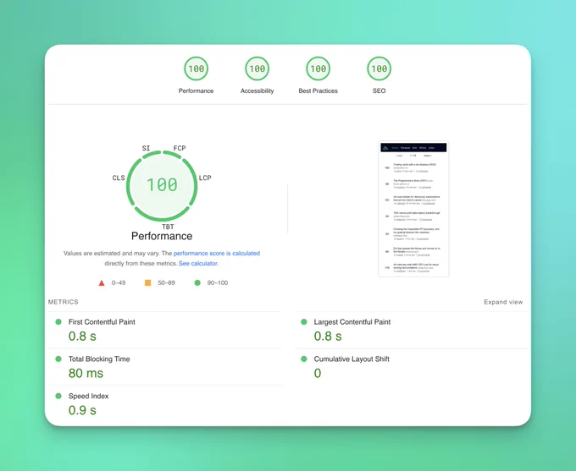Click the 0–49 legend range text
This screenshot has width=576, height=471.
pos(119,282)
